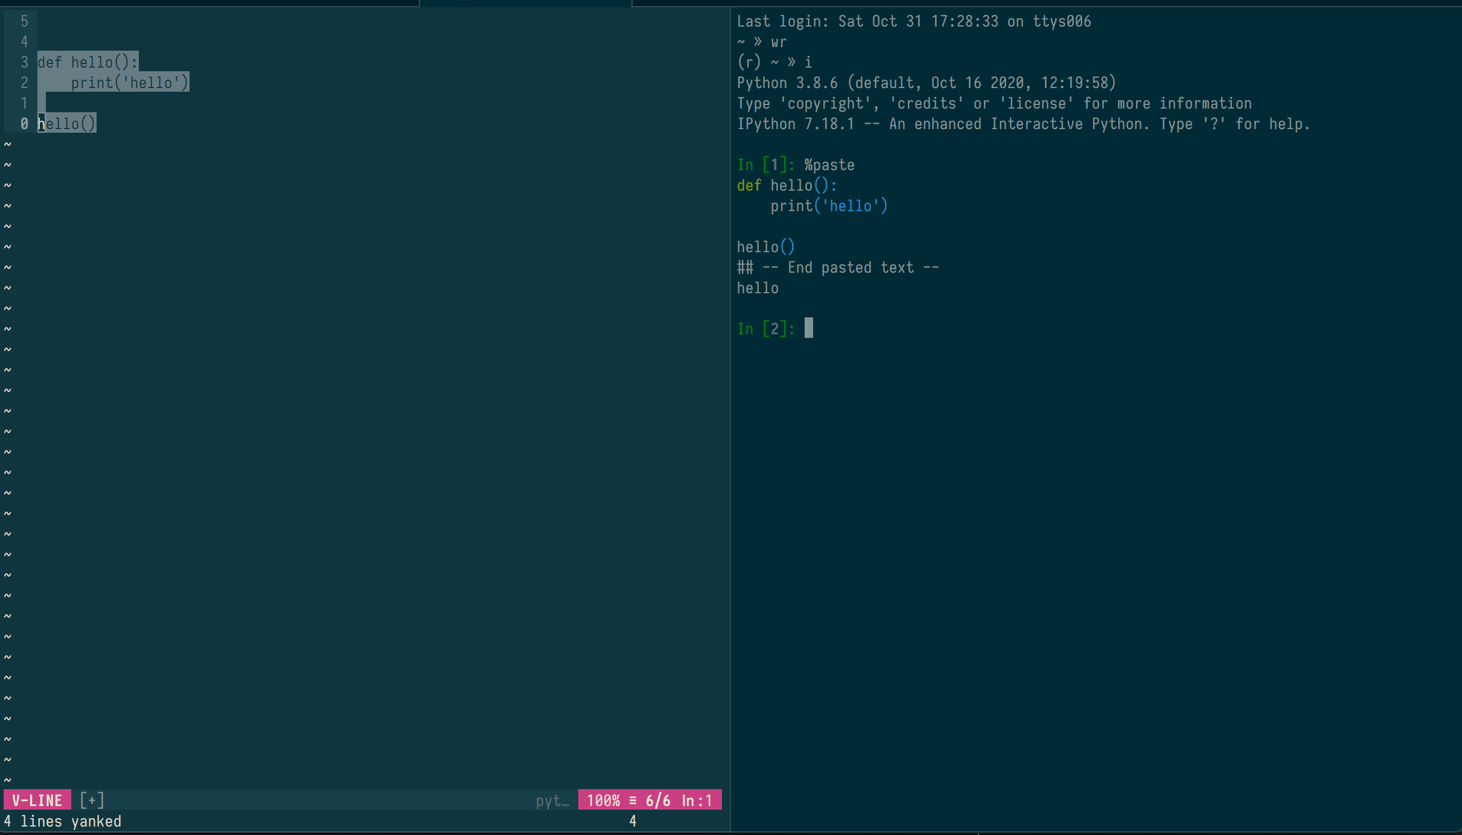Click the In [2]: prompt cursor
Viewport: 1462px width, 835px height.
808,328
